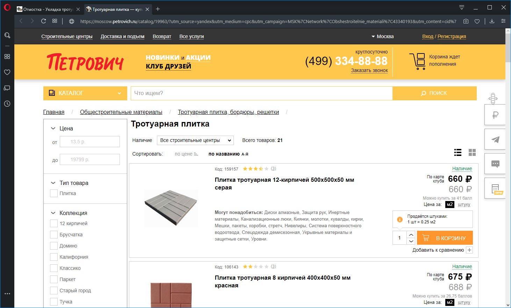511x308 pixels.
Task: Enable the Старый город filter
Action: [54, 291]
